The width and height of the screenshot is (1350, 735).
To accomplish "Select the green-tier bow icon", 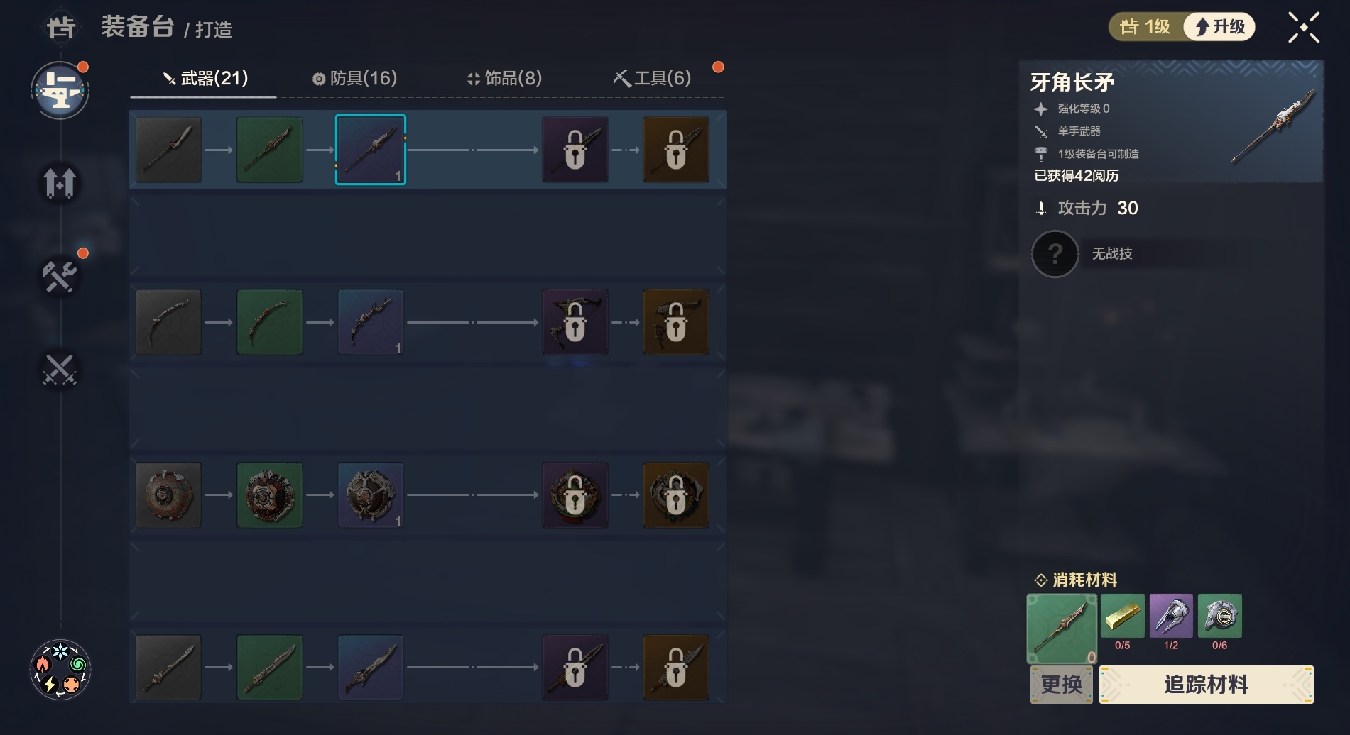I will coord(269,322).
